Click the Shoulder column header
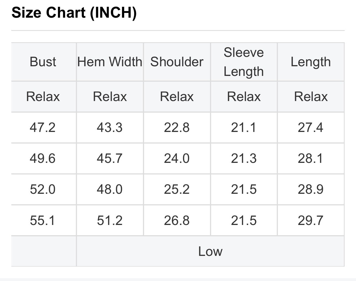Viewport: 356px width, 281px height. [177, 62]
